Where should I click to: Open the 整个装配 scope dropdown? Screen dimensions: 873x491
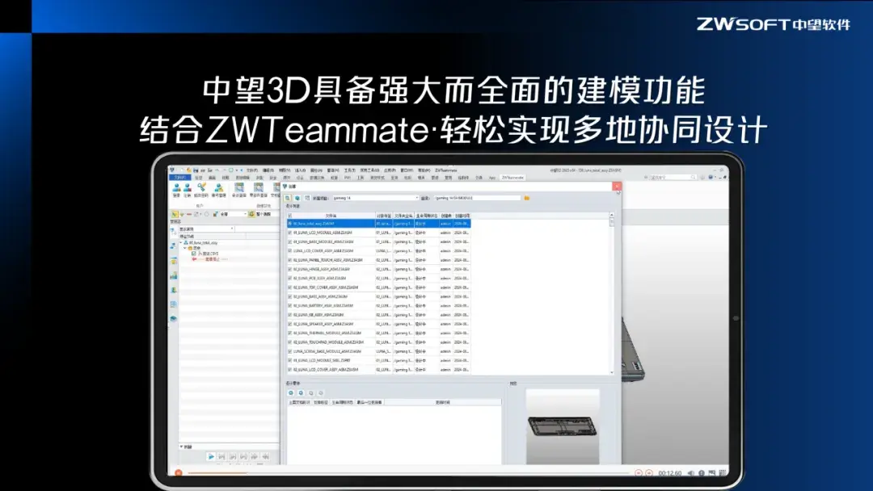coord(266,214)
